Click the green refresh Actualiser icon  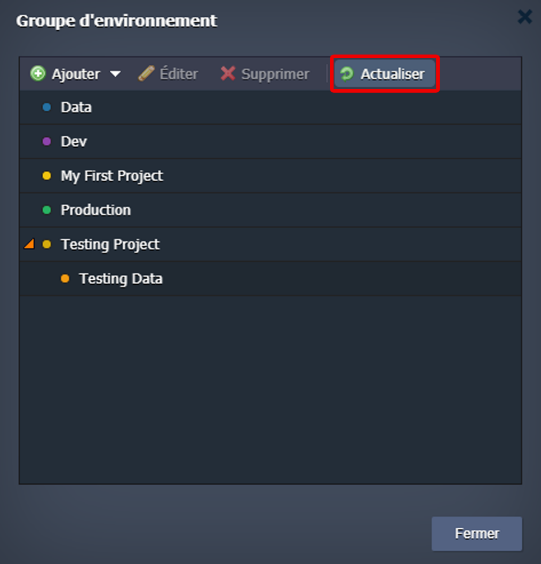tap(347, 74)
